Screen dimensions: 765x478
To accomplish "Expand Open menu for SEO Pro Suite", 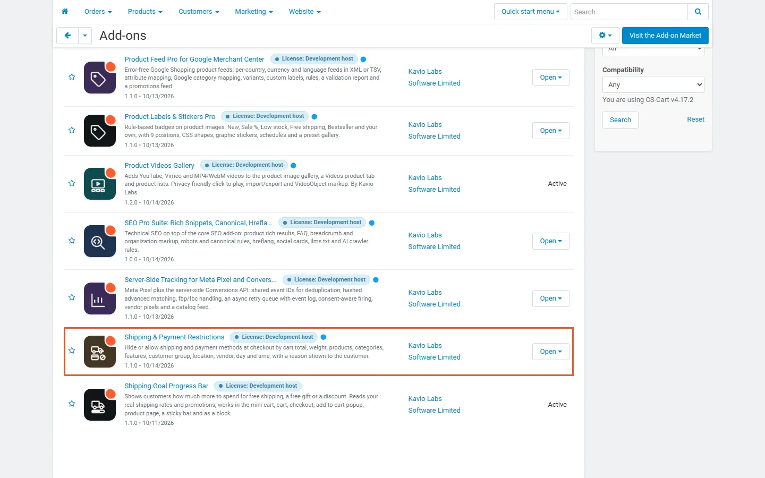I will (x=551, y=241).
